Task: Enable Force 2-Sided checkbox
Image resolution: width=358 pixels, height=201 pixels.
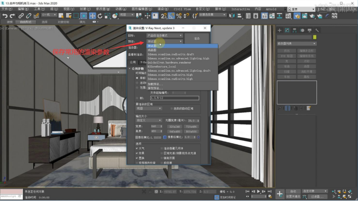Action: pyautogui.click(x=162, y=158)
